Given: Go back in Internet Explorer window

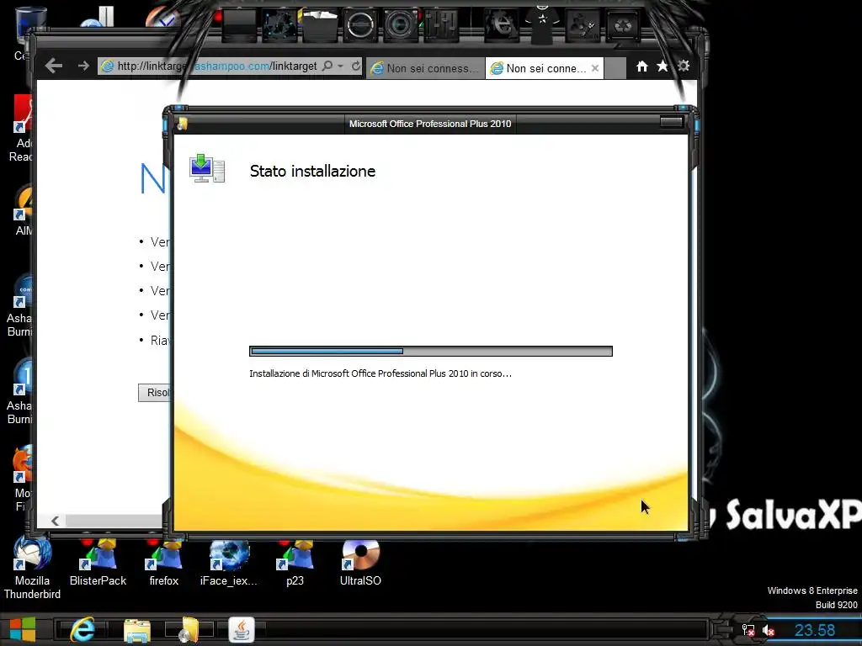Looking at the screenshot, I should (53, 66).
